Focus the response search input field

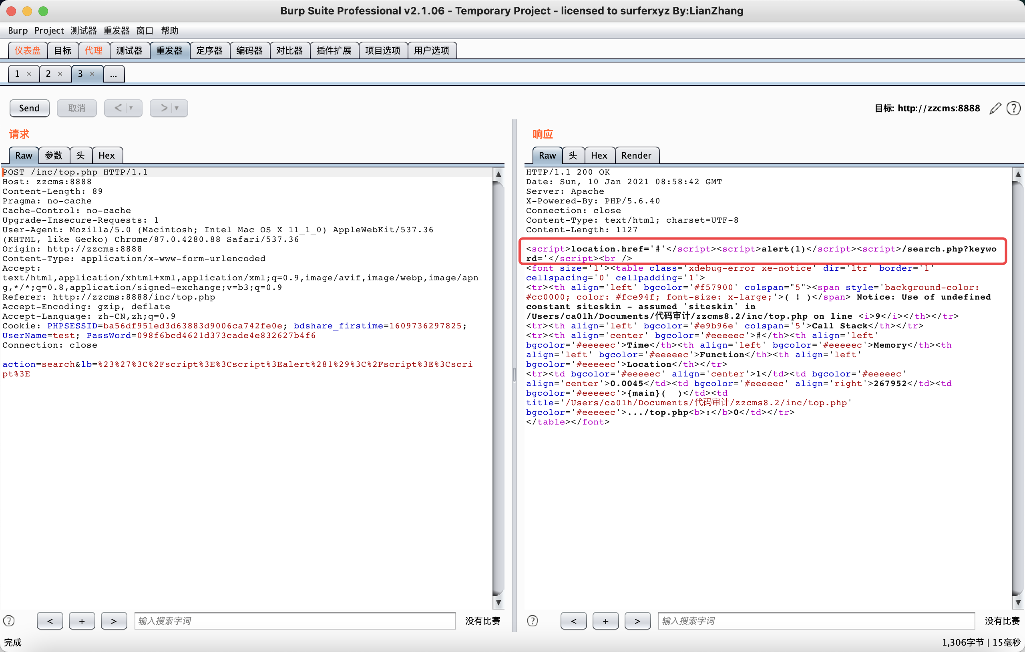pyautogui.click(x=816, y=621)
